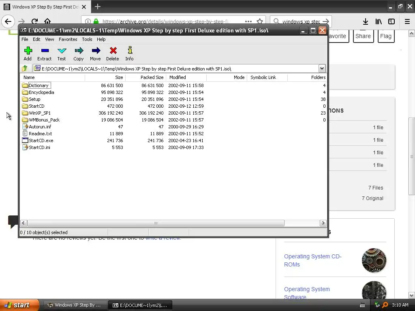This screenshot has width=415, height=311.
Task: Sort the list by Modified column
Action: coord(186,77)
